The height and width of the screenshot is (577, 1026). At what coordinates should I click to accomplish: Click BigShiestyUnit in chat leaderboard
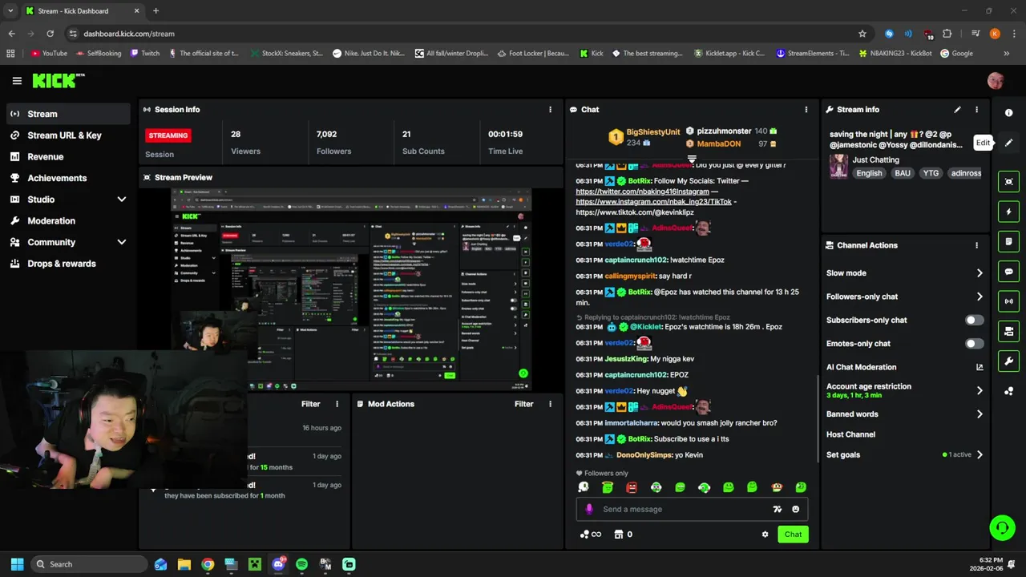(x=653, y=131)
